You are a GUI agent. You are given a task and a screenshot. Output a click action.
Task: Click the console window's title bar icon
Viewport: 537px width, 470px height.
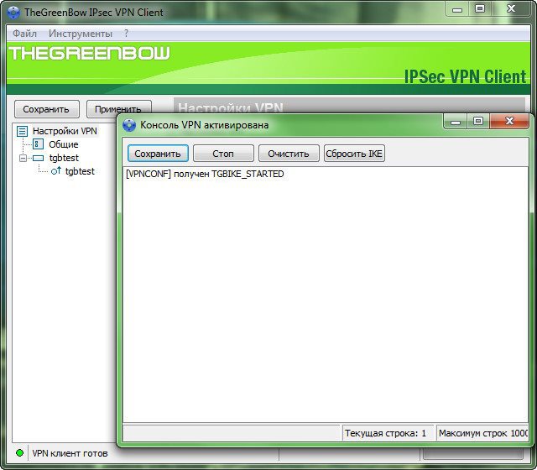coord(129,125)
